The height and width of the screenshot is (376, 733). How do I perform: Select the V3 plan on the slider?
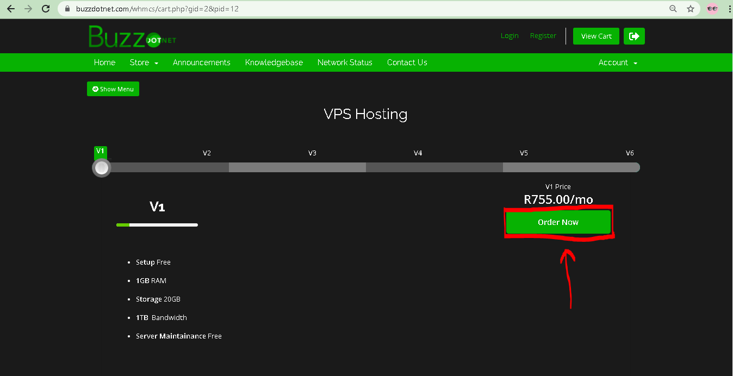(312, 153)
